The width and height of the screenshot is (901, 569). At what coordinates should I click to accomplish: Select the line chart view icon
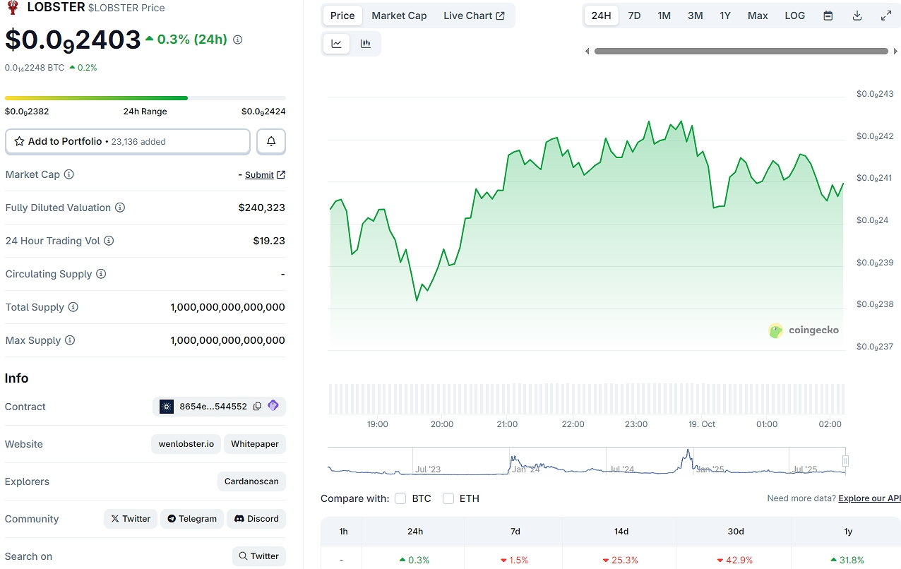tap(336, 43)
